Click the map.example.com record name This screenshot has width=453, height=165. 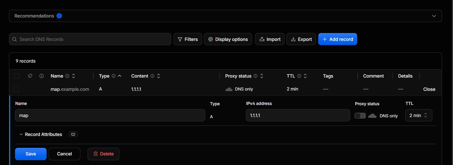click(70, 89)
